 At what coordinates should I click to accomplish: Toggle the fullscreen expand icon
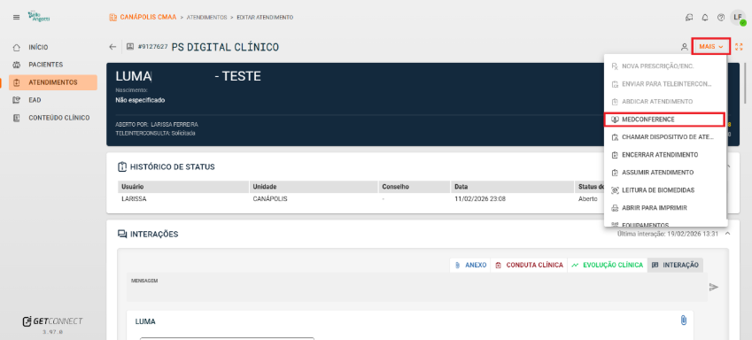pyautogui.click(x=739, y=47)
